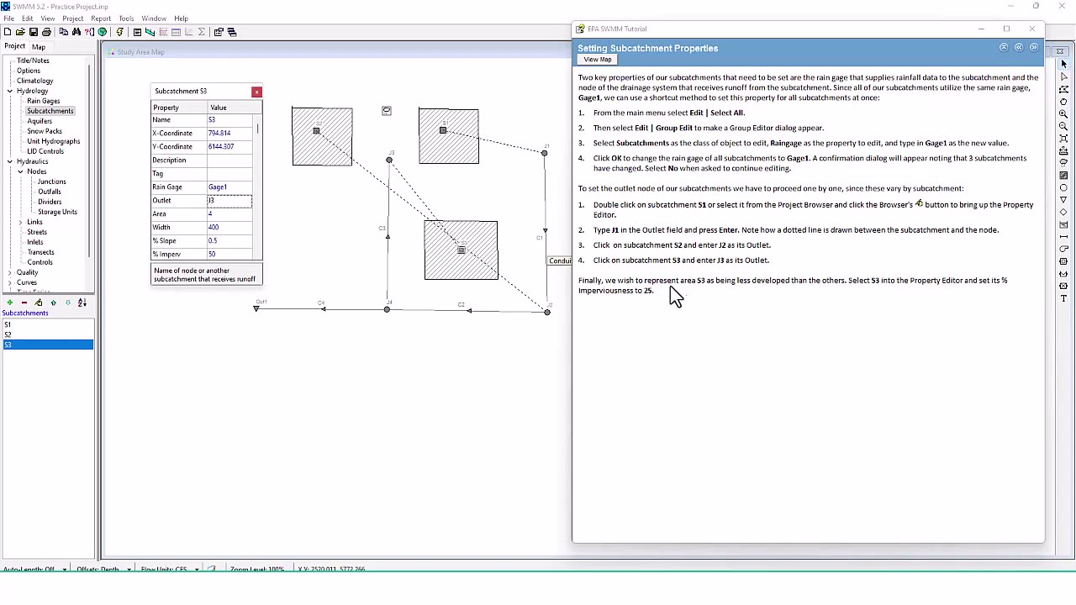Switch to the Map tab
This screenshot has width=1076, height=605.
point(39,47)
